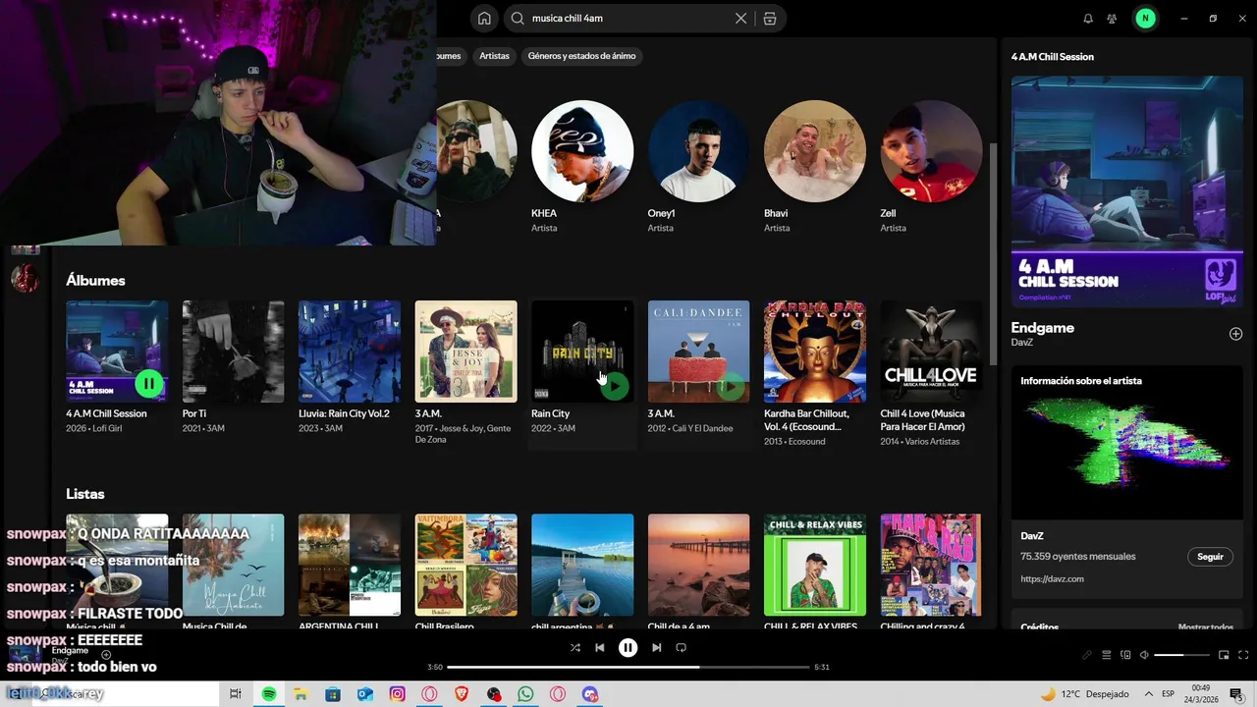The height and width of the screenshot is (707, 1257).
Task: Open the profile menu avatar N
Action: click(1145, 18)
